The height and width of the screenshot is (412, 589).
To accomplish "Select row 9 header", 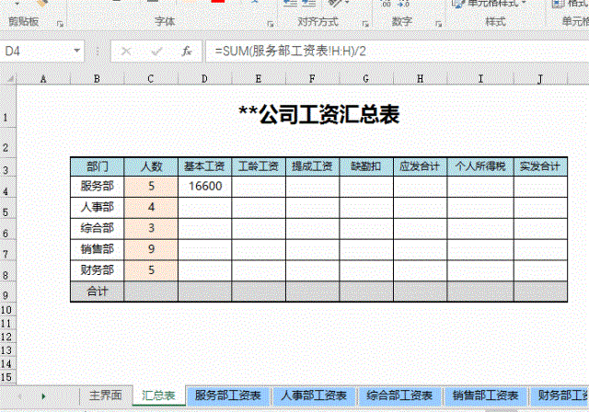I will click(x=8, y=292).
